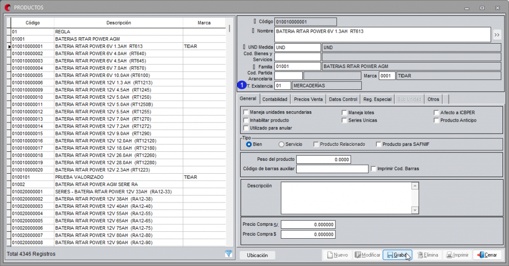
Task: Toggle Inhabilitar producto checkbox
Action: (246, 120)
